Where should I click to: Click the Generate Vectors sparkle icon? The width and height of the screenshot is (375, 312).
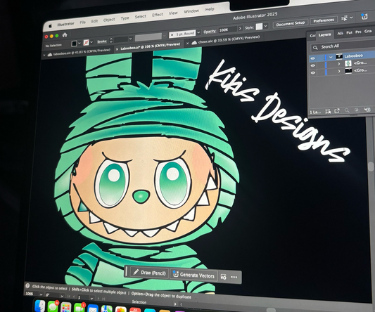pos(176,274)
